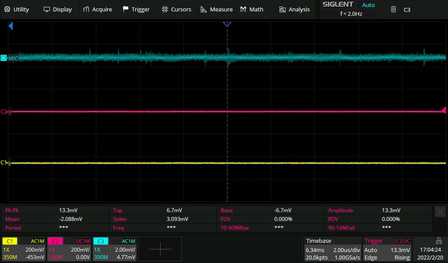Click the Top measurement label
Viewport: 448px width, 263px height.
117,210
